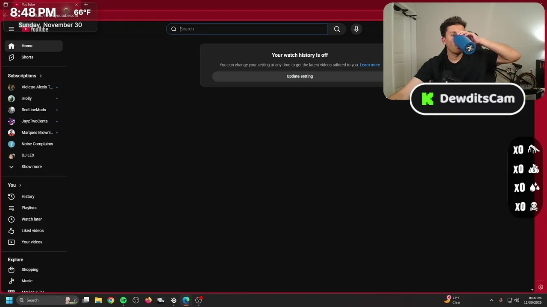Expand the You section chevron
The image size is (547, 307).
pos(20,185)
